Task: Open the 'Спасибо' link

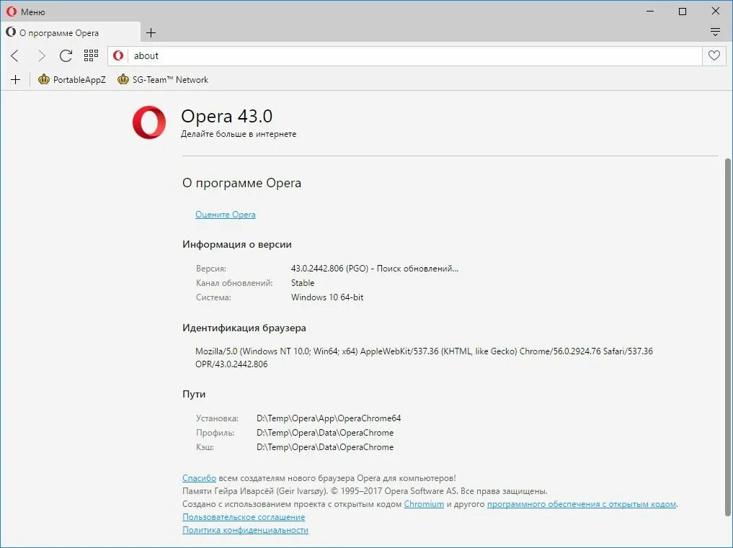Action: tap(199, 478)
